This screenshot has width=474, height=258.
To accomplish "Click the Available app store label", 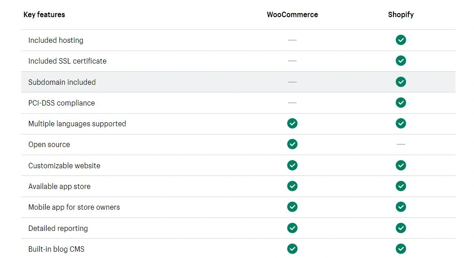I will (x=59, y=187).
